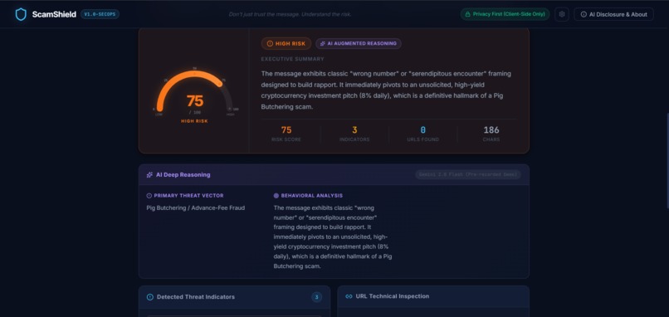
Task: Click the AI Deep Reasoning heading
Action: pos(183,175)
